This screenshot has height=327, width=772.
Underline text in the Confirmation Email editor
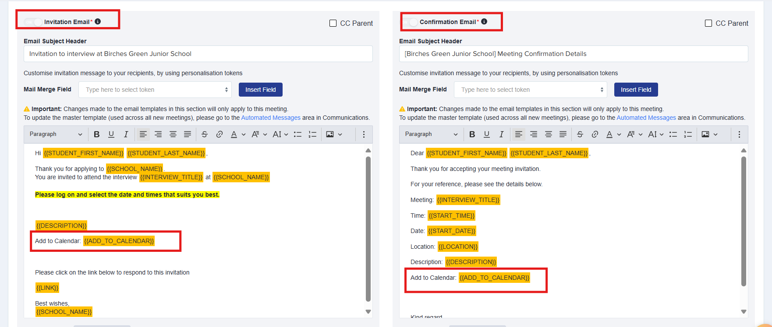pyautogui.click(x=487, y=134)
